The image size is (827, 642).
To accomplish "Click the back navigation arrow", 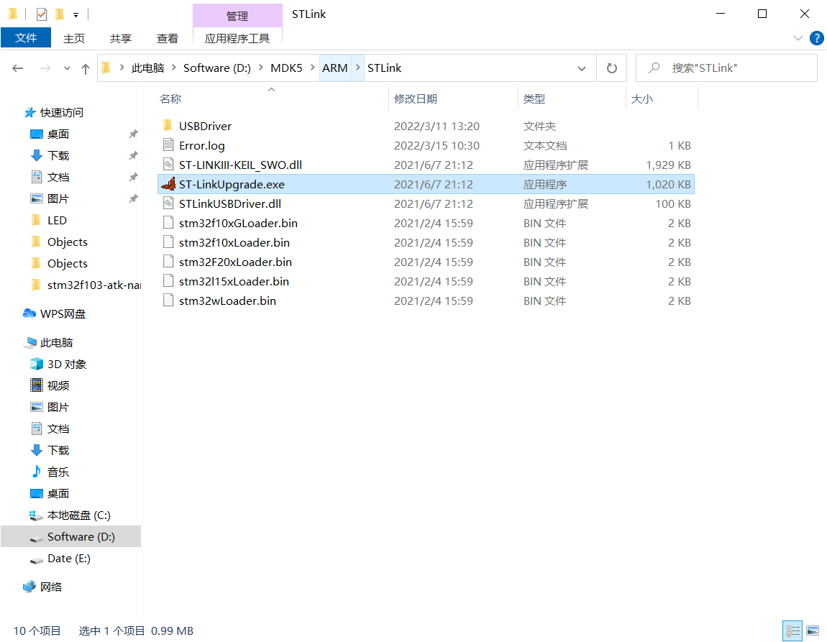I will [x=18, y=68].
